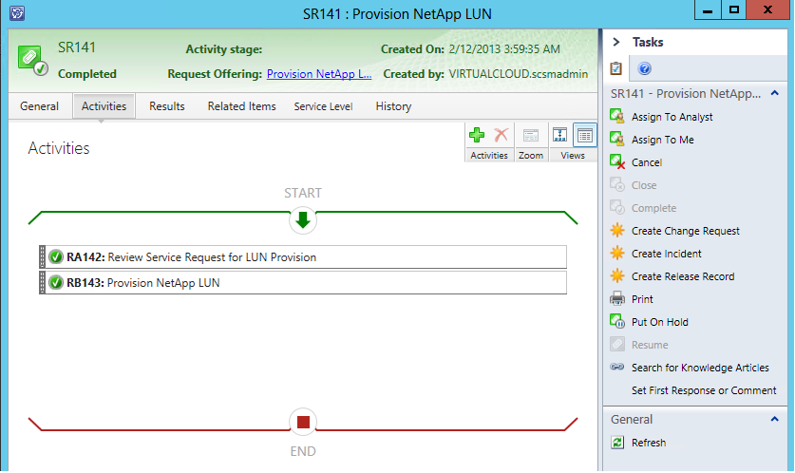The height and width of the screenshot is (473, 795).
Task: Switch to the General tab
Action: coord(40,106)
